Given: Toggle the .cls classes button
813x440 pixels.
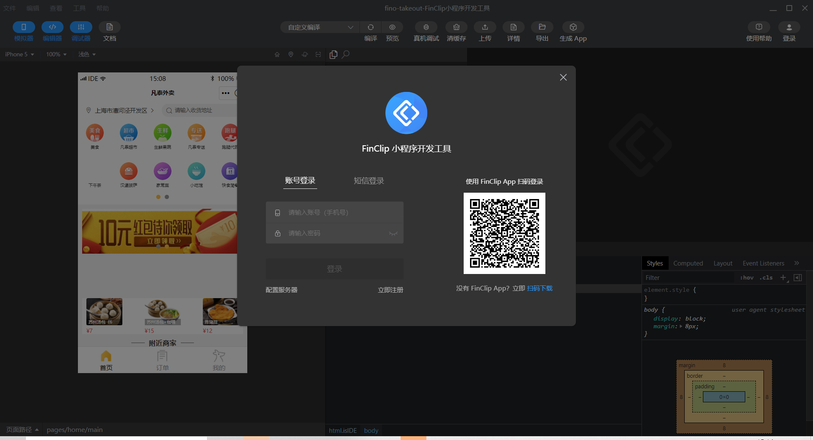Looking at the screenshot, I should pos(766,278).
